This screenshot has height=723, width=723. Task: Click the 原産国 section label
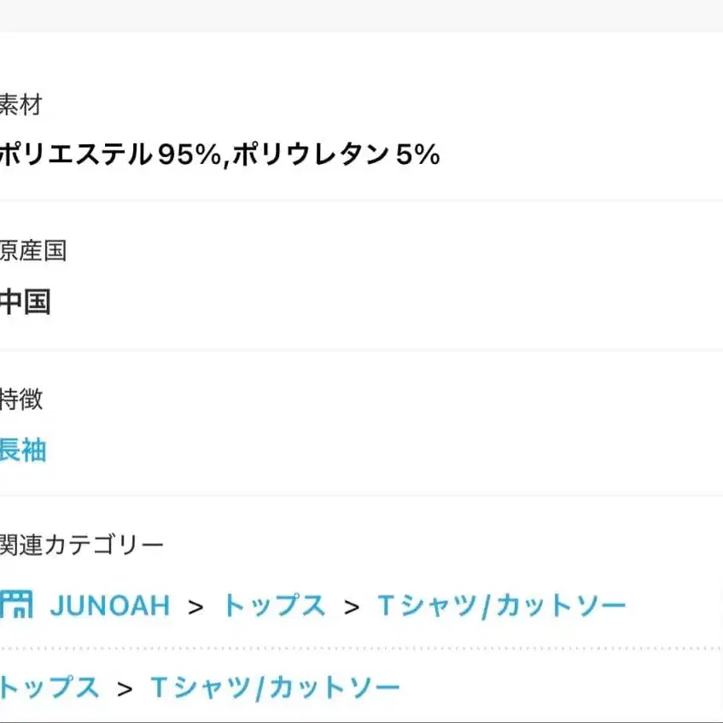[32, 251]
